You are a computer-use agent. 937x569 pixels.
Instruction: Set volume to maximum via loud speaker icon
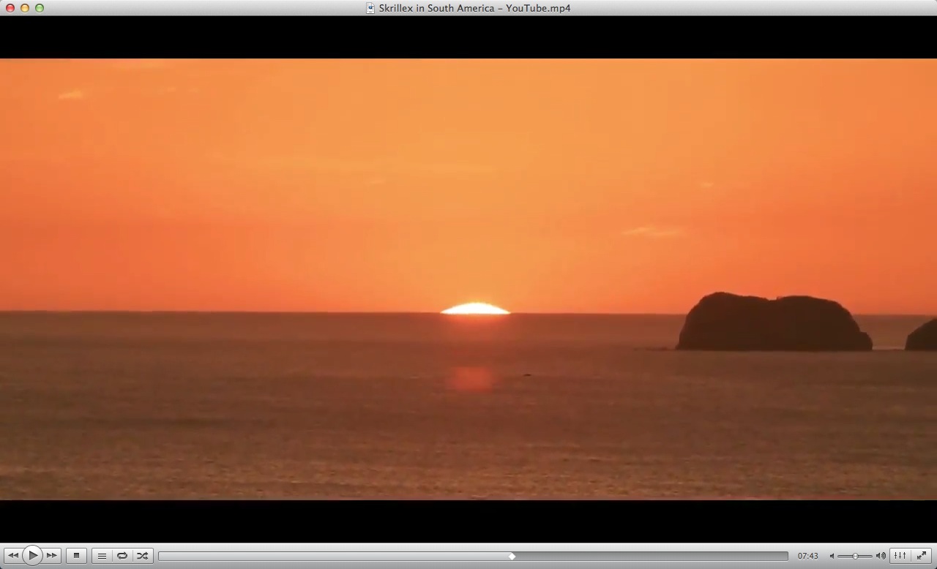[x=881, y=557]
